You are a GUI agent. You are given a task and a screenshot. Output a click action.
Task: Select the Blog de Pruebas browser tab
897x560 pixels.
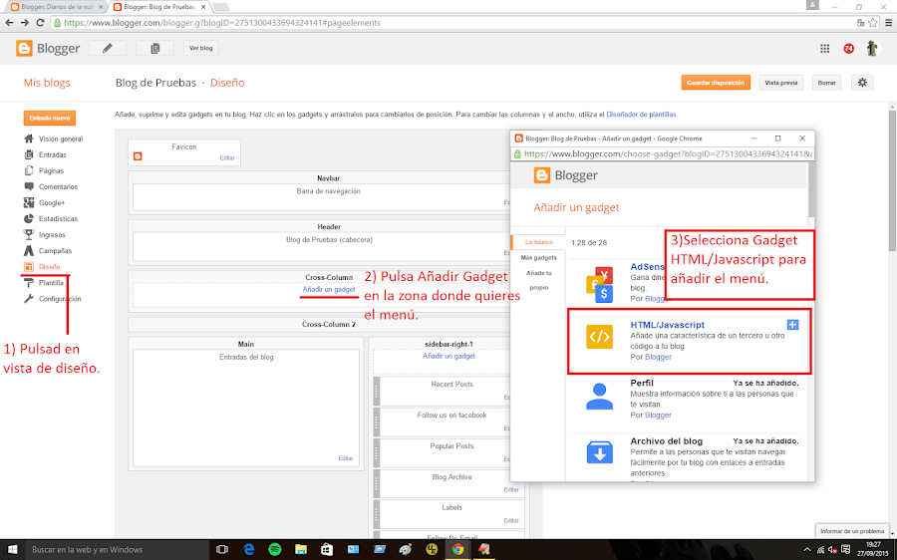[159, 7]
